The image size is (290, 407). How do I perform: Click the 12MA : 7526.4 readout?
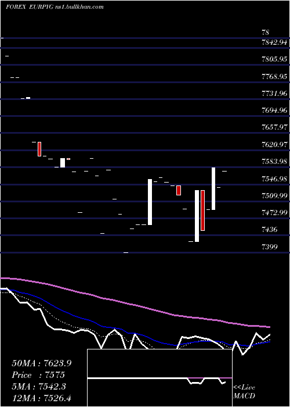point(42,398)
